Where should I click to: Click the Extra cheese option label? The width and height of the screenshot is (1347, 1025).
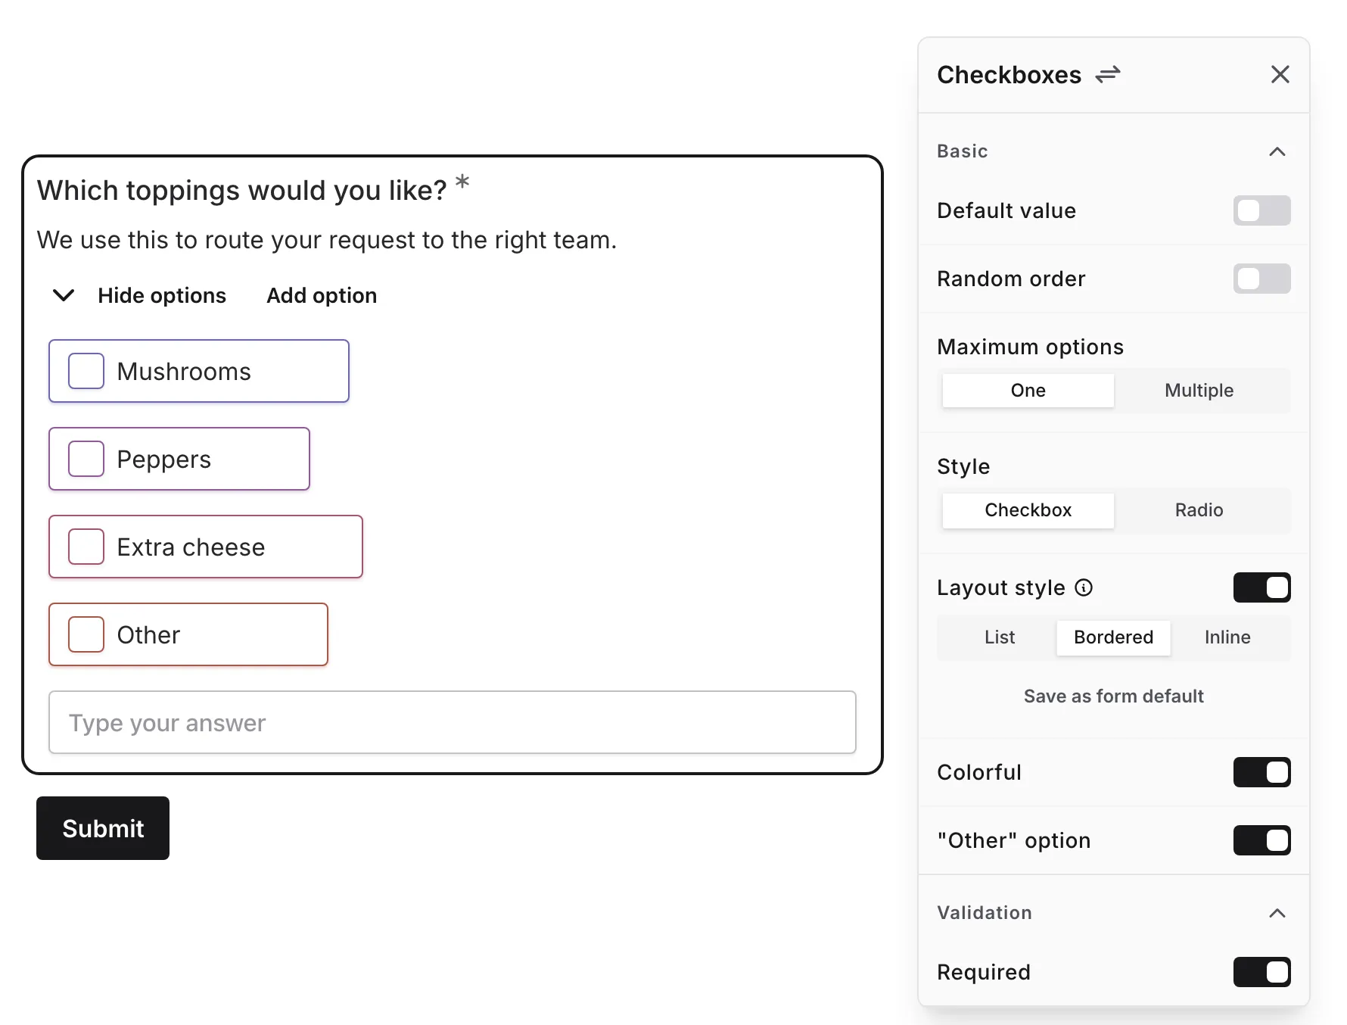coord(191,547)
